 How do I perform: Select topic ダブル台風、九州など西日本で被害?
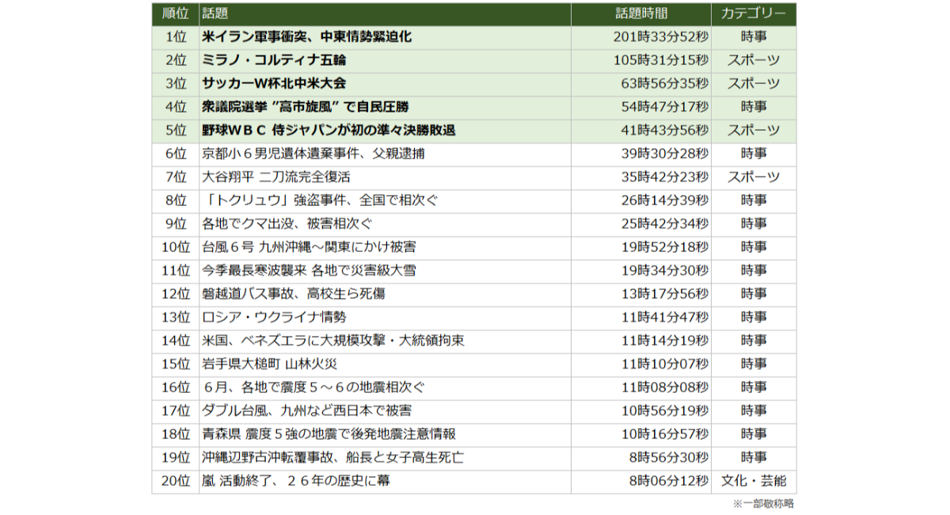306,410
